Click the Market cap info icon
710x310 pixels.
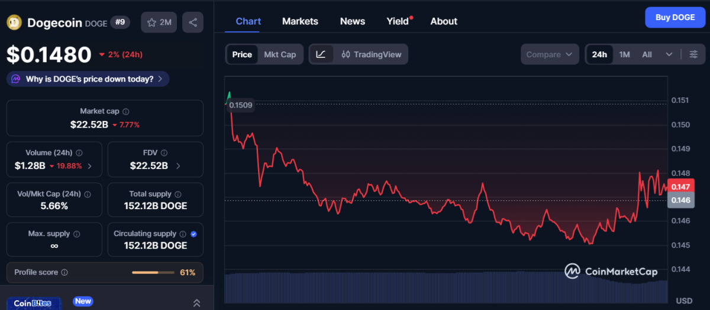(x=126, y=111)
